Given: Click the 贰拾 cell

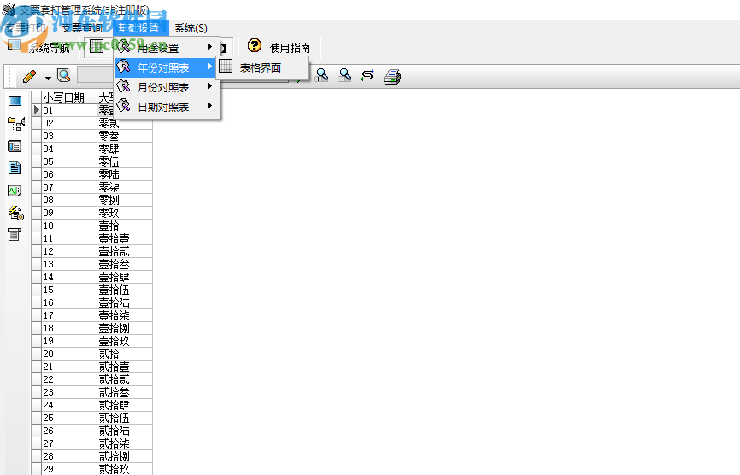Looking at the screenshot, I should coord(125,354).
